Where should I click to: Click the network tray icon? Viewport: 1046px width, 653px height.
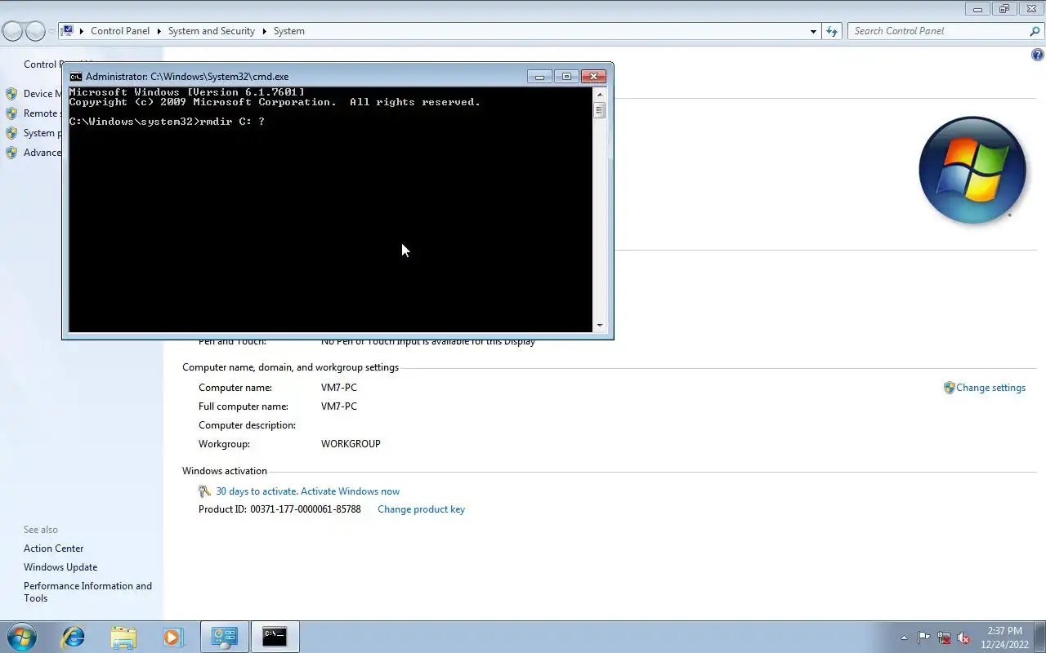[944, 637]
